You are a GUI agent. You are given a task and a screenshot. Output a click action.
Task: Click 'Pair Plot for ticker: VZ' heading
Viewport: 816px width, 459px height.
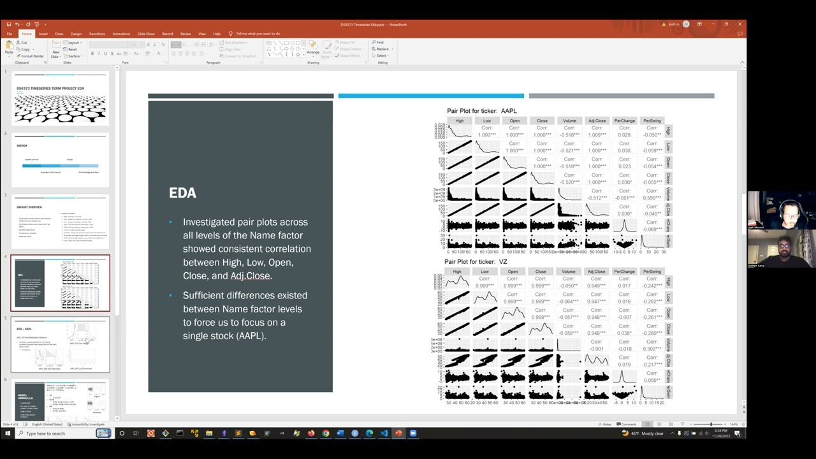pos(476,262)
